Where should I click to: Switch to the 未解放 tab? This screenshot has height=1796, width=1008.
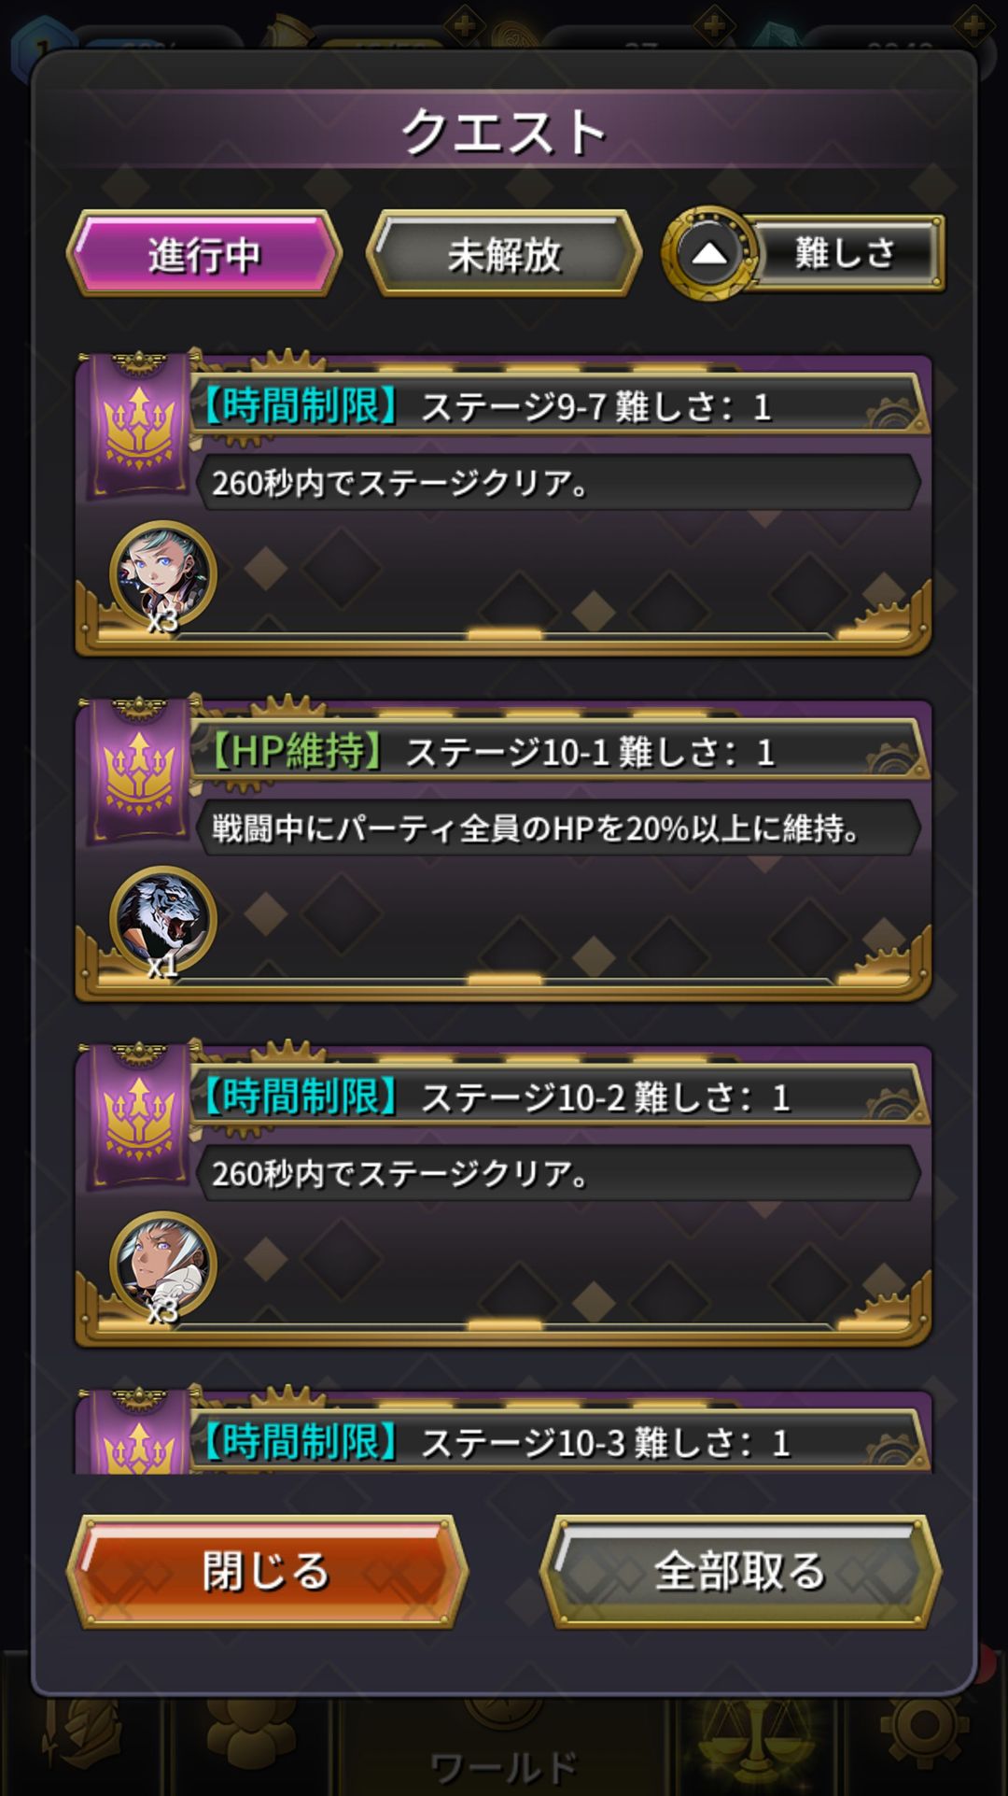504,254
